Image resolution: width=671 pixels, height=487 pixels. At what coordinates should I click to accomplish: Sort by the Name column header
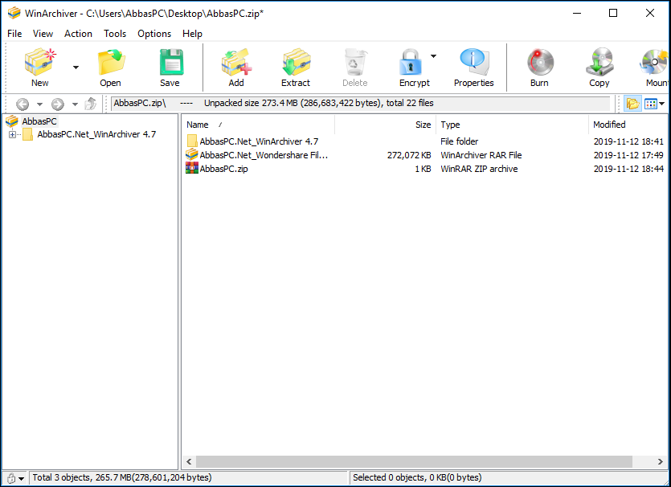pos(258,125)
